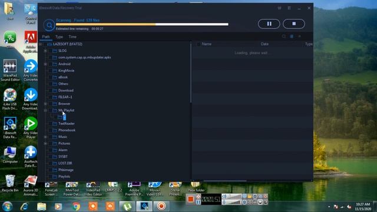Open the Computer desktop icon
The height and width of the screenshot is (212, 377).
tap(10, 155)
